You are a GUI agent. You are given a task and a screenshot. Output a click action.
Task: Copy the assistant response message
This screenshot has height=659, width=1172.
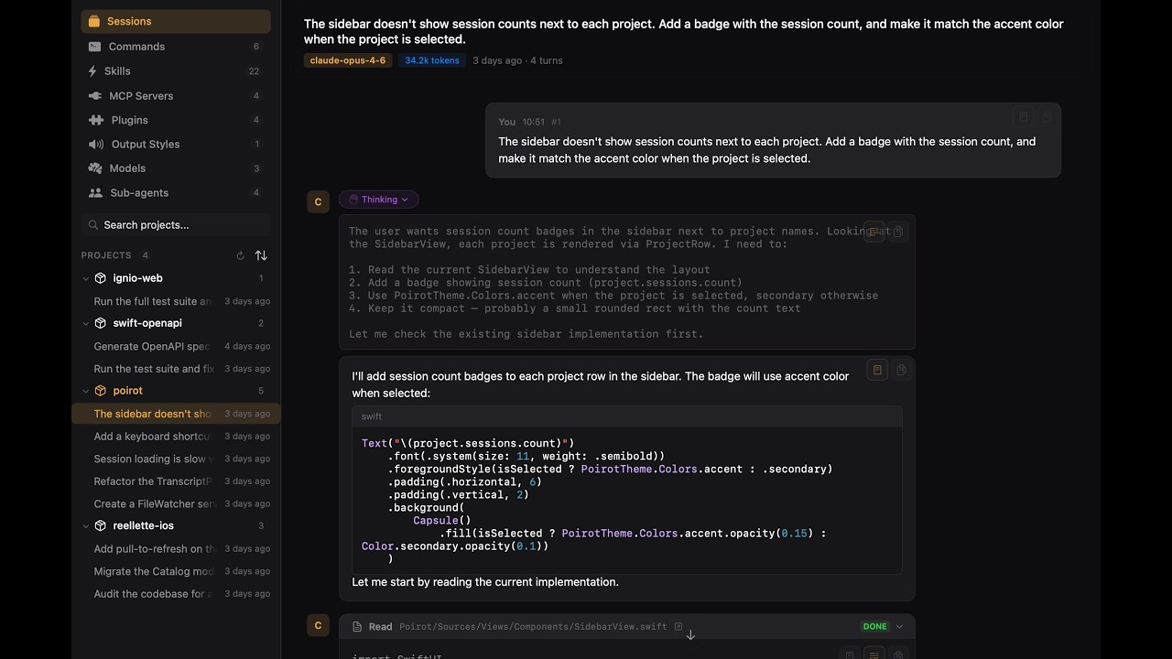point(901,370)
